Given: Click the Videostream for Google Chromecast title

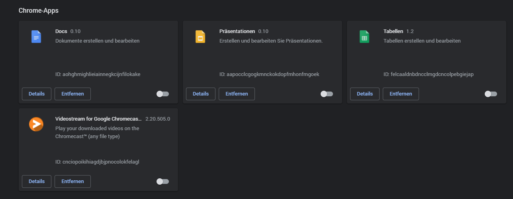Looking at the screenshot, I should (99, 119).
